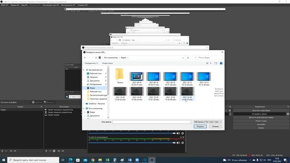Click the Открыть button
Viewport: 290px width, 163px height.
(200, 126)
